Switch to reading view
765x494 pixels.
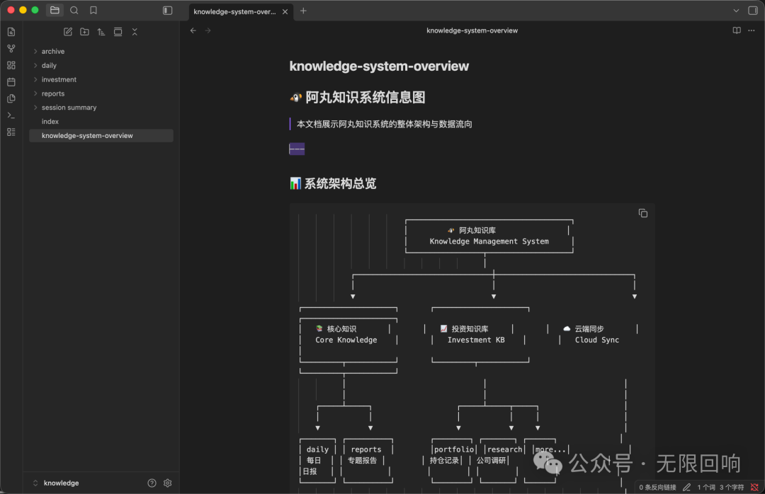[x=737, y=30]
